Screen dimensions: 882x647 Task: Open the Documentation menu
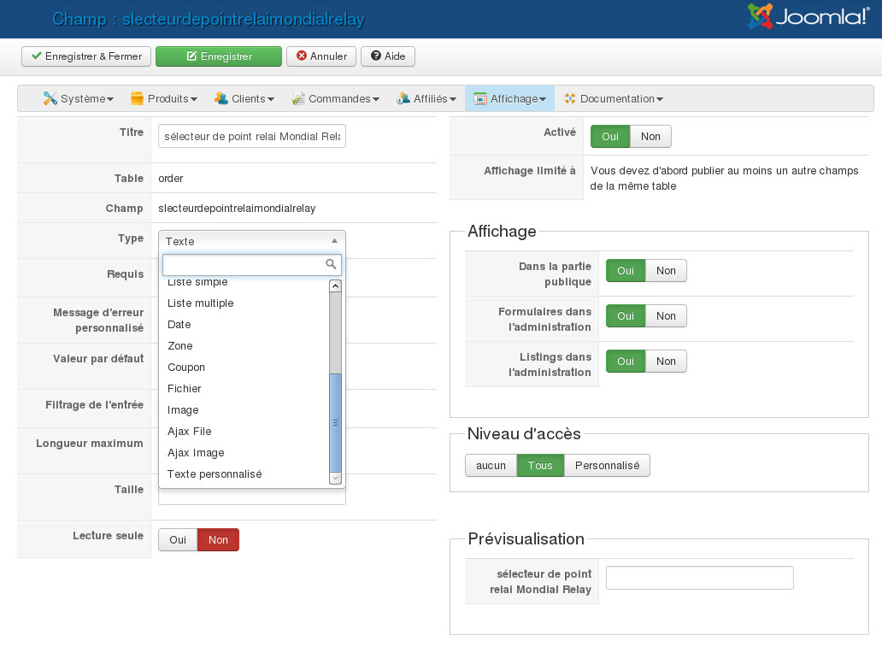tap(613, 98)
